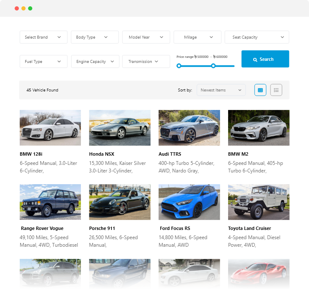Screen dimensions: 309x300
Task: Click the Range Rover Vogue title
Action: click(x=42, y=228)
